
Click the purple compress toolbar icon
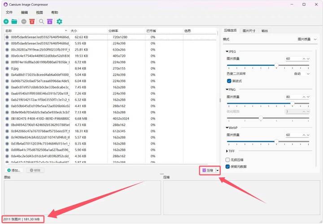[x=50, y=22]
